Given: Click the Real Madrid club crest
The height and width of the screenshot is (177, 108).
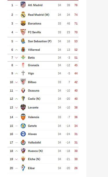Looking at the screenshot, I should [x=23, y=15].
